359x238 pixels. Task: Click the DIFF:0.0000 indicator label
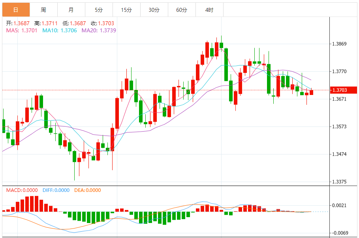pyautogui.click(x=56, y=190)
